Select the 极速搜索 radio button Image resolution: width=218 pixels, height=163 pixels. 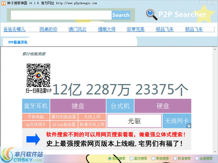point(117,158)
